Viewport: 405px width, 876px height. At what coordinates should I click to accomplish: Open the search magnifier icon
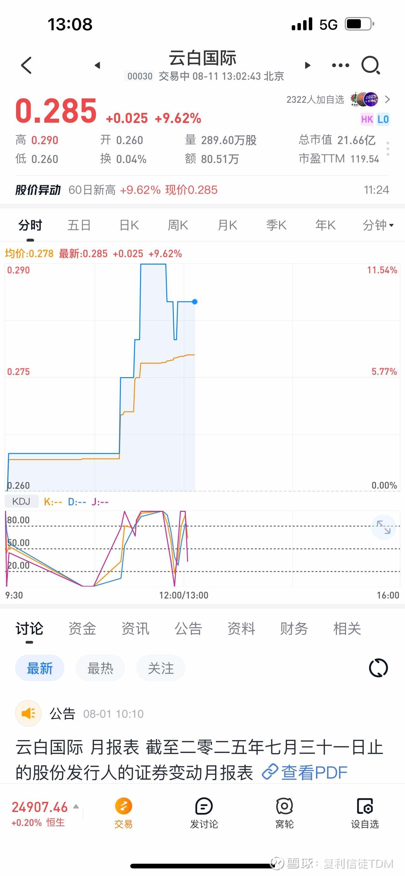[x=370, y=65]
